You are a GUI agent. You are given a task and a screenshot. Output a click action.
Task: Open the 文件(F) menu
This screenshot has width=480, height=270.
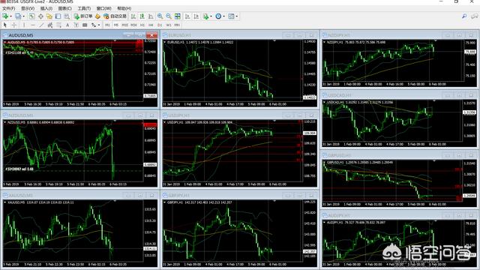coord(8,8)
